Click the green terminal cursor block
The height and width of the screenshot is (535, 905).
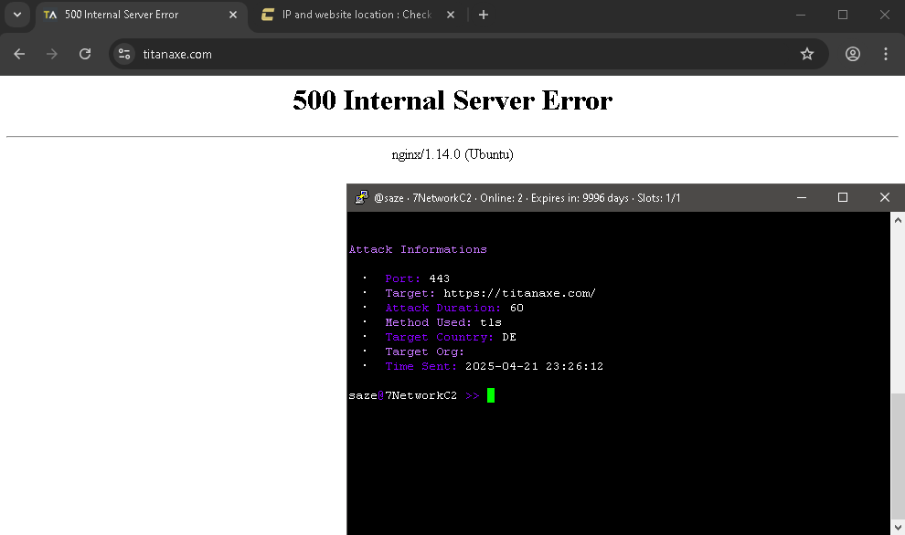click(x=491, y=395)
